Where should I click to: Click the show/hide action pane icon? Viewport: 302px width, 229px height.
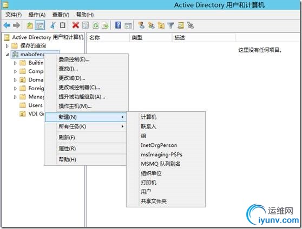coord(128,25)
